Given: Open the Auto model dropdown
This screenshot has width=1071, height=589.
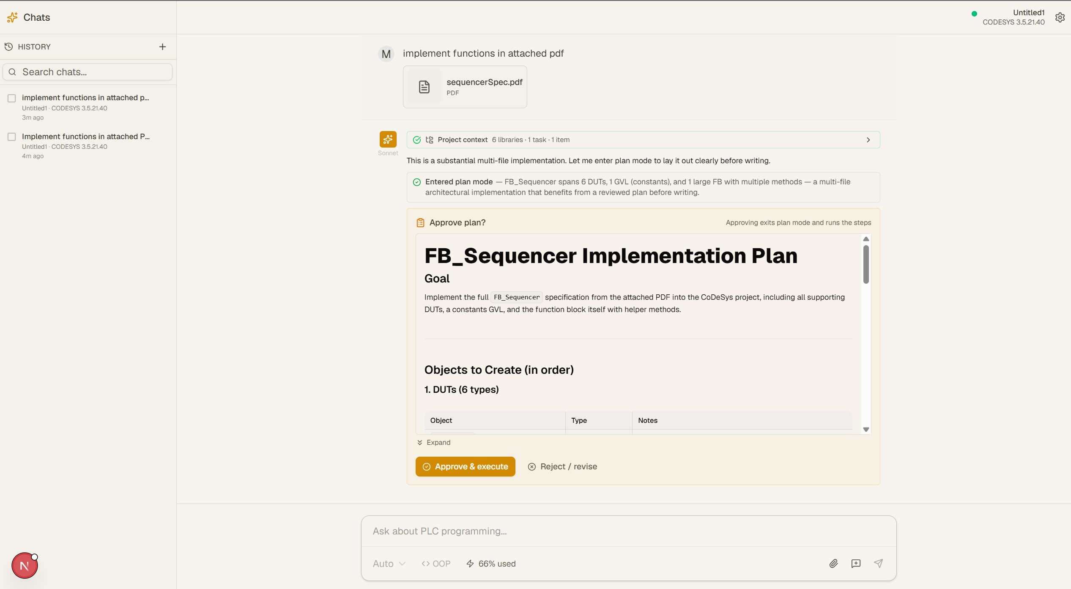Looking at the screenshot, I should (389, 564).
